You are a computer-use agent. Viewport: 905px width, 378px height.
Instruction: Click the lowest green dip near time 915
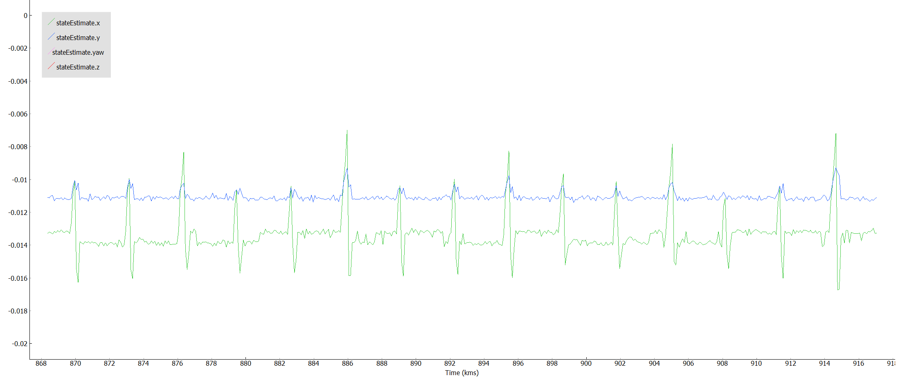(838, 289)
